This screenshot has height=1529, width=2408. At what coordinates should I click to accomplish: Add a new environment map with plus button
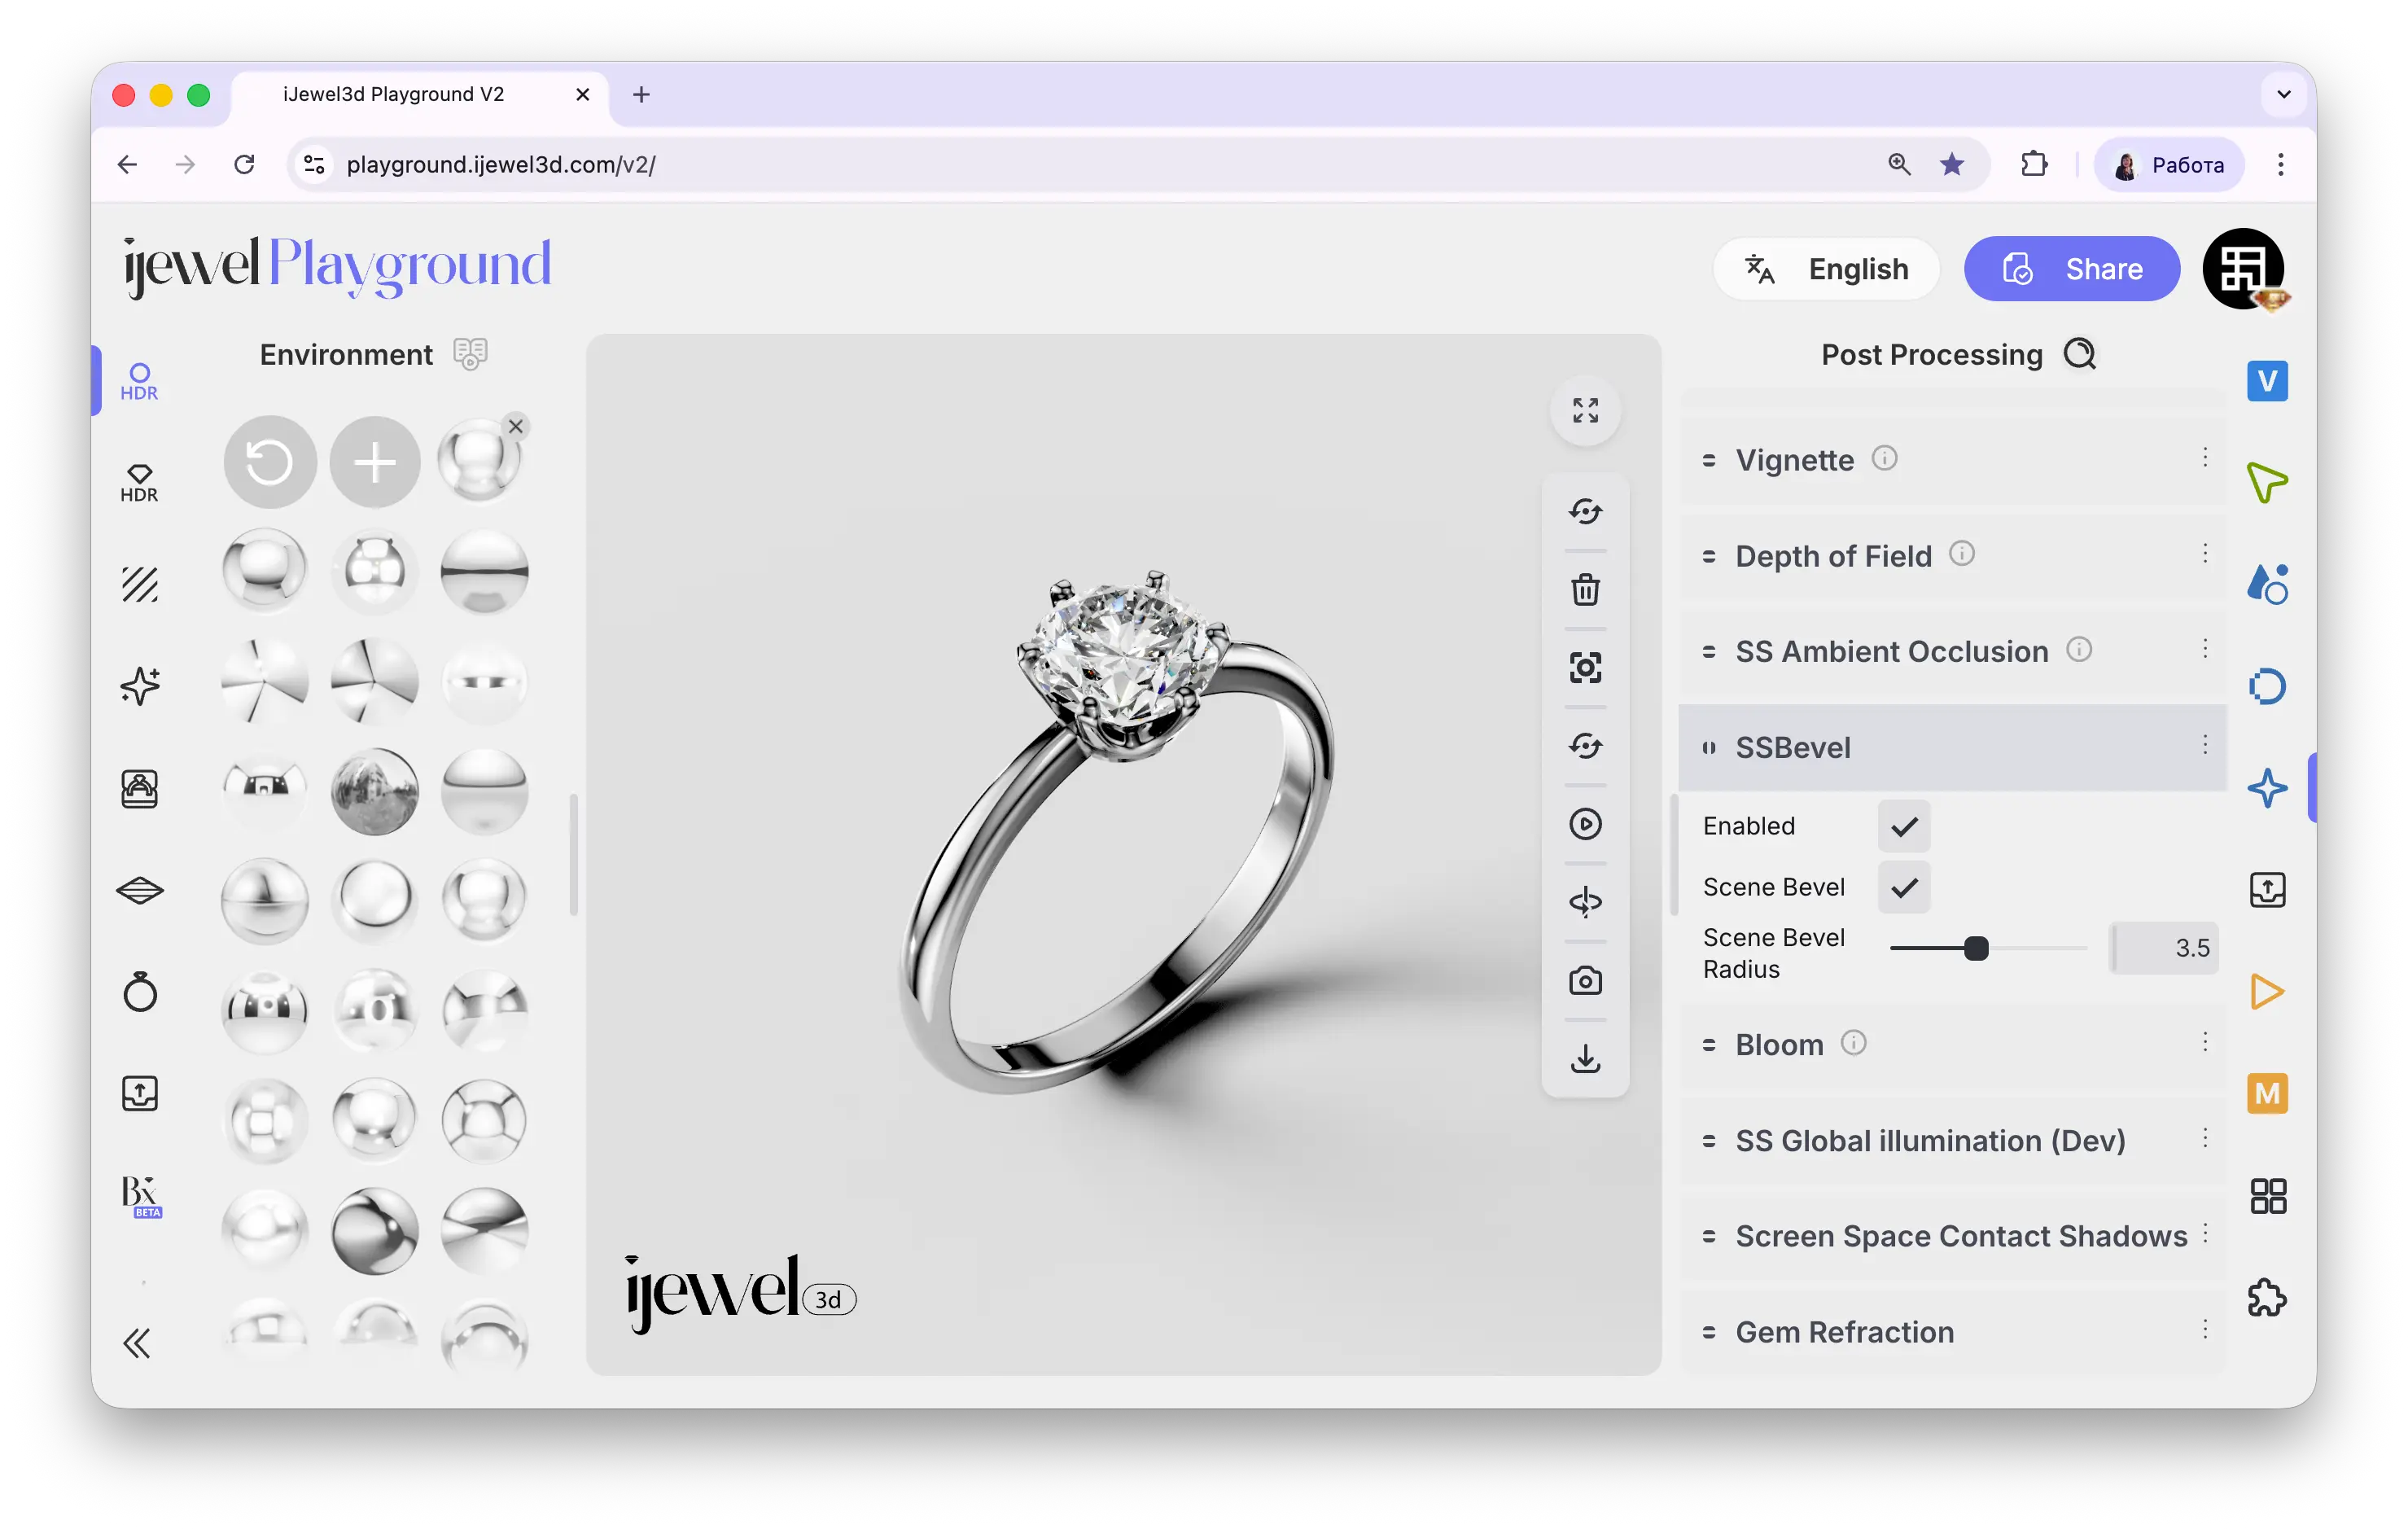point(375,462)
